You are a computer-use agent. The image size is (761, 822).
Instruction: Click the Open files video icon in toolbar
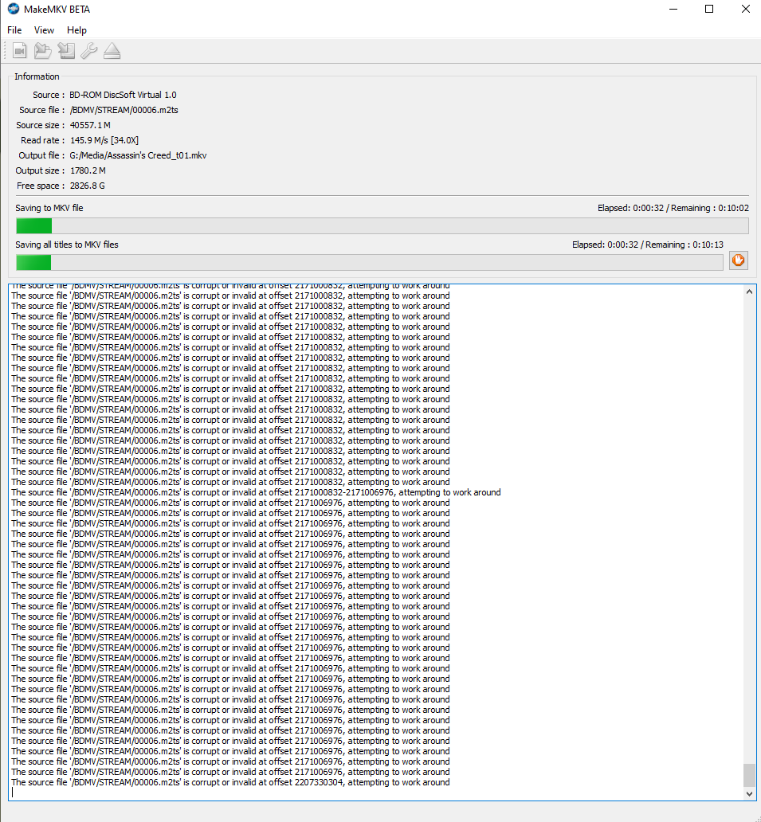[20, 52]
